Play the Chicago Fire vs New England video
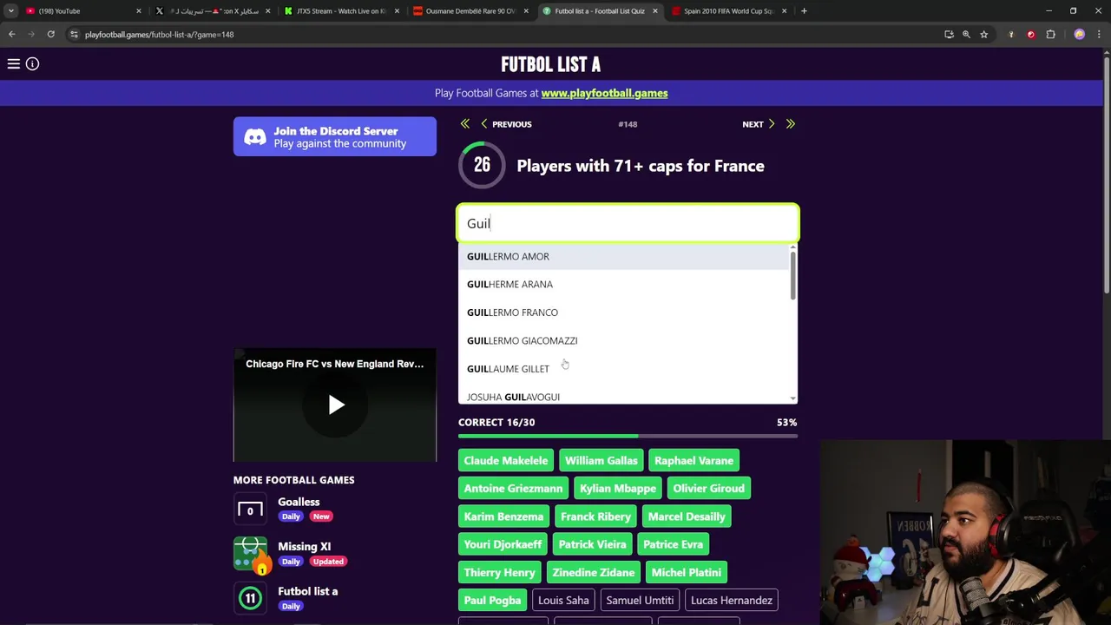 336,405
